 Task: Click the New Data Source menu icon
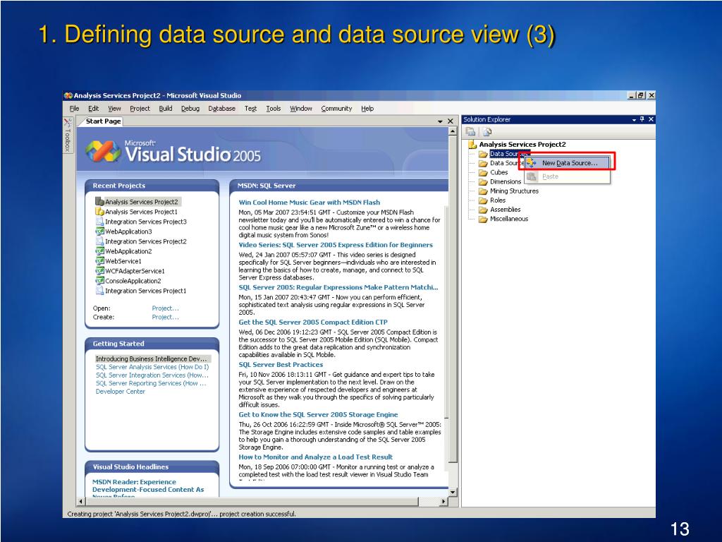pyautogui.click(x=532, y=163)
